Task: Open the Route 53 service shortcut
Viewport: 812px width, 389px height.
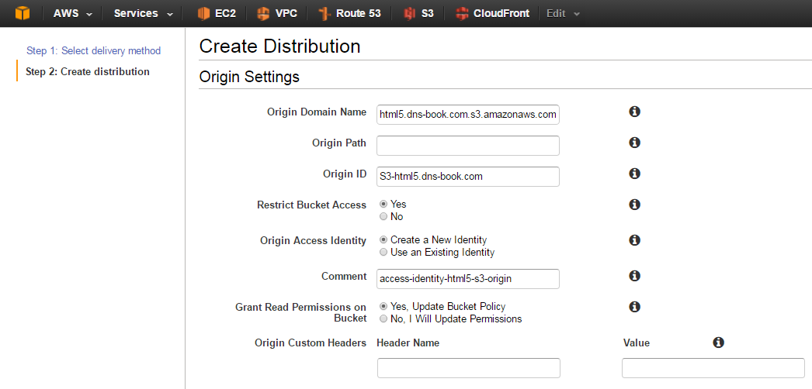Action: pos(350,13)
